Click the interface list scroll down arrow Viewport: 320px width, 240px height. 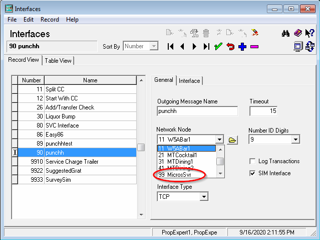tap(141, 214)
